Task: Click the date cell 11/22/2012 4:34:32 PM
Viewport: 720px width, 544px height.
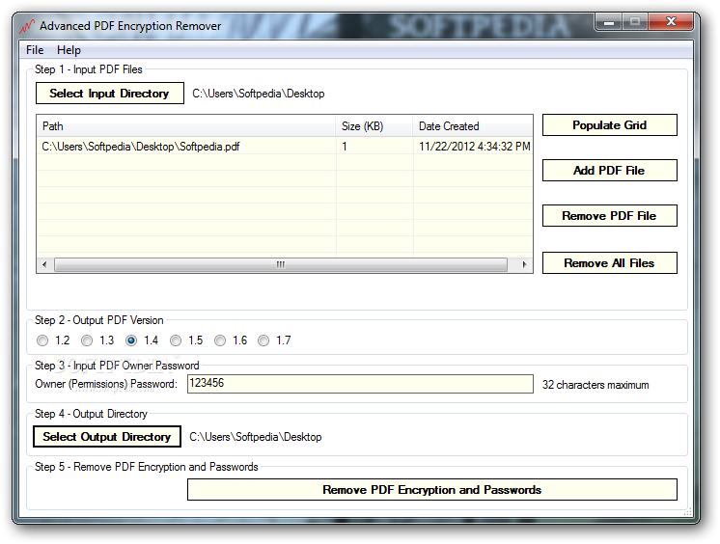Action: (x=474, y=147)
